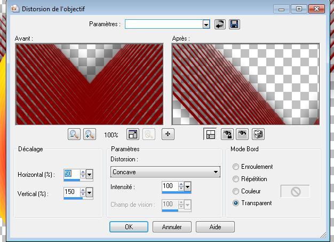Click the dialog title bar app icon
This screenshot has height=242, width=334.
point(14,9)
